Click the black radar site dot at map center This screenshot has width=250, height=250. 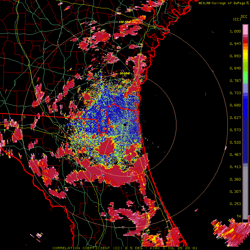[125, 125]
